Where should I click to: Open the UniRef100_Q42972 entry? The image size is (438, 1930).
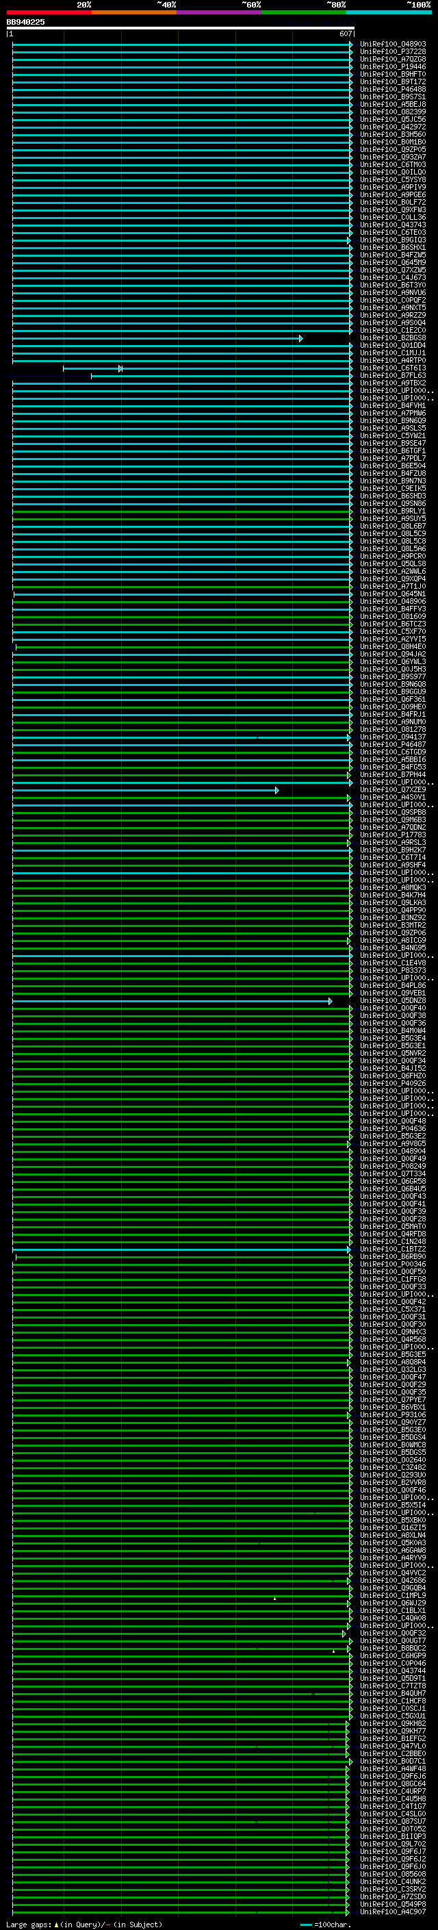tap(393, 127)
